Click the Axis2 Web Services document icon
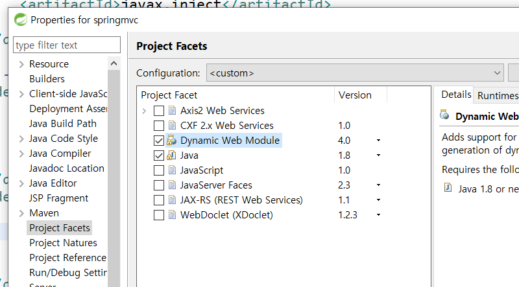 [172, 110]
